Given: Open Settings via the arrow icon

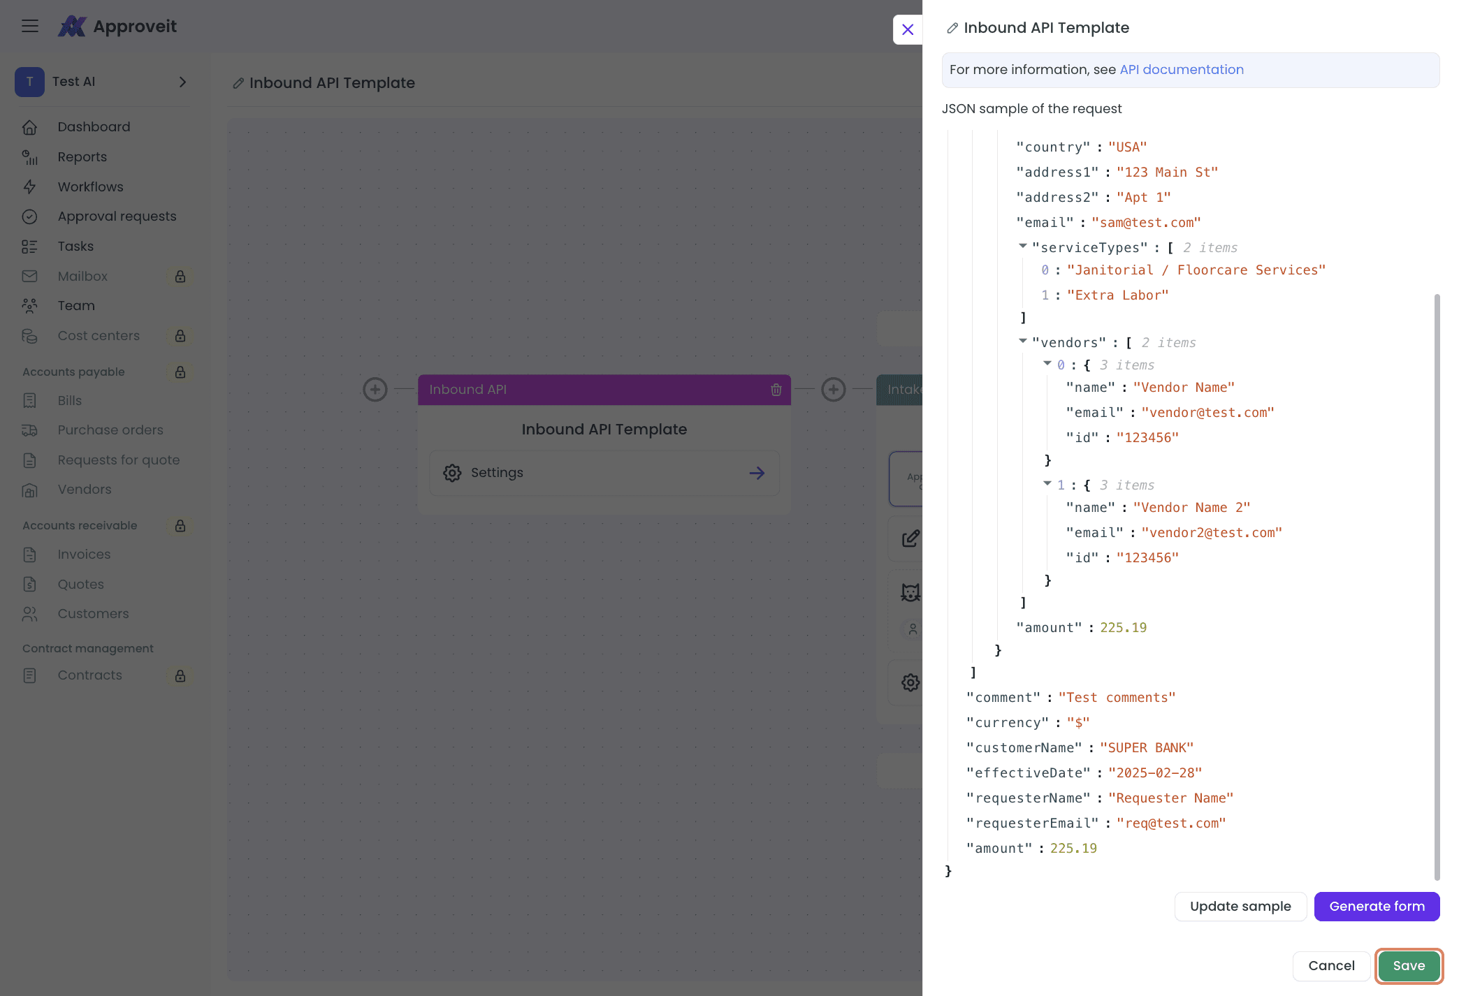Looking at the screenshot, I should click(757, 473).
